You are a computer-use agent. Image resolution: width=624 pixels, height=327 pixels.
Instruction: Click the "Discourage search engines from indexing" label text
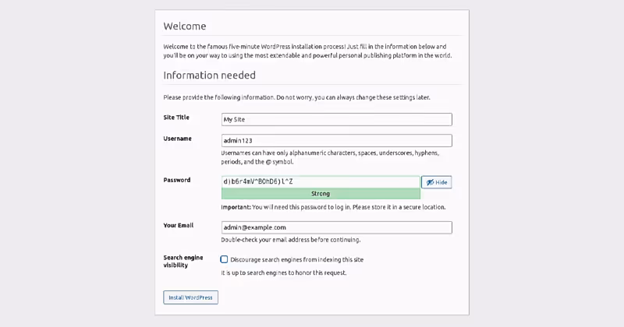pyautogui.click(x=297, y=259)
